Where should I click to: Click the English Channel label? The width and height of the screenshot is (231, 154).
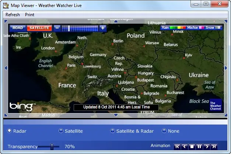(46, 63)
